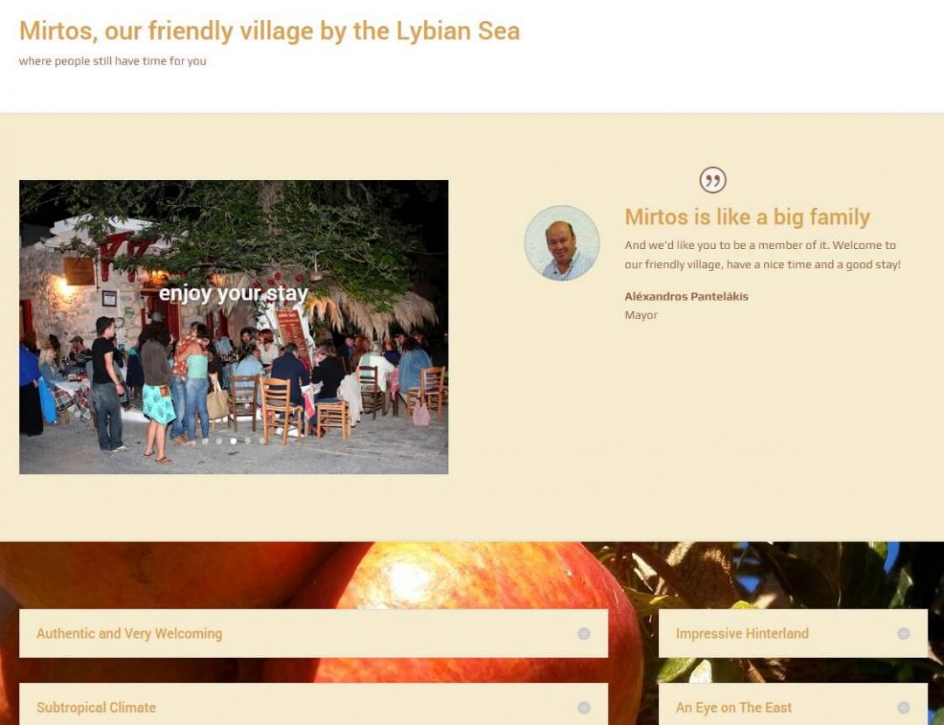Viewport: 944px width, 725px height.
Task: Click the mayor's round portrait photo
Action: pos(562,243)
